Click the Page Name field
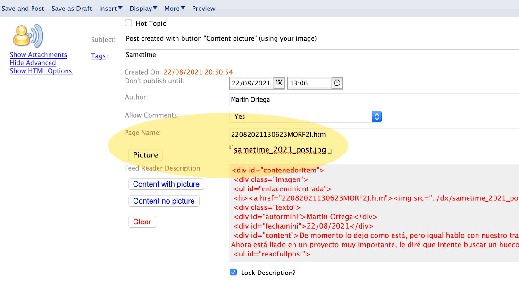 pos(374,135)
